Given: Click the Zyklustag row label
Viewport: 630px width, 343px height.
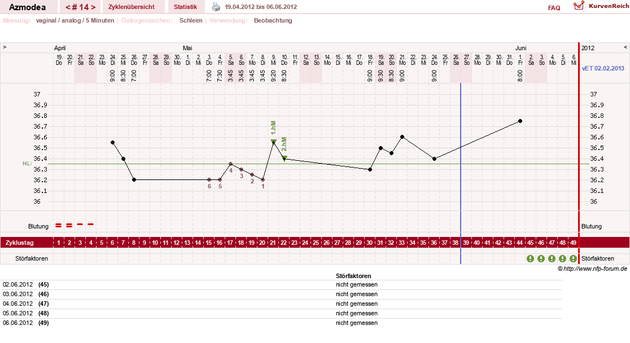Looking at the screenshot, I should point(20,243).
